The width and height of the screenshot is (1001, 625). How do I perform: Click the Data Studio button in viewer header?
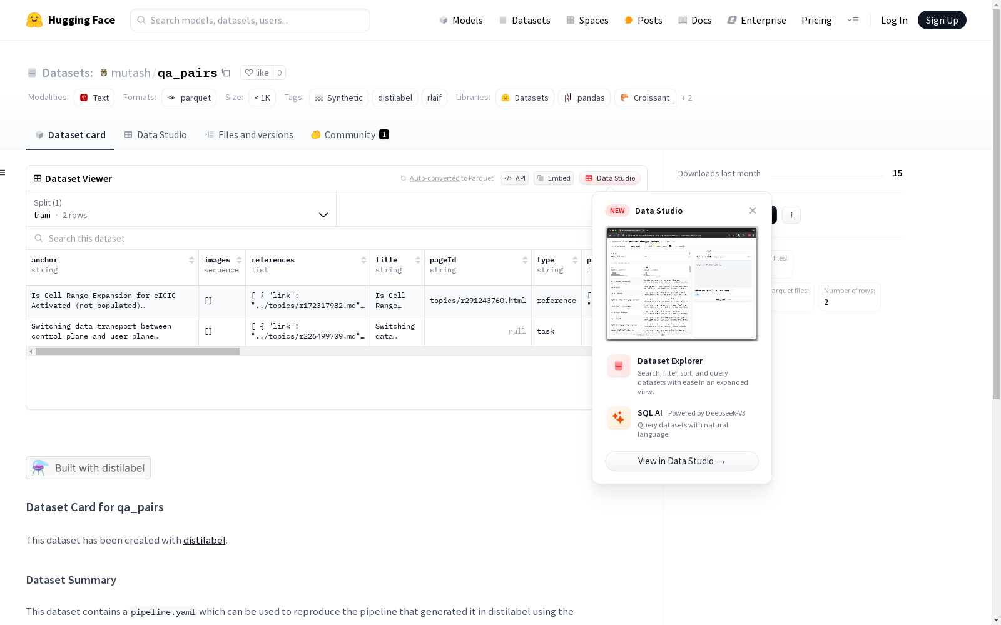pyautogui.click(x=610, y=178)
